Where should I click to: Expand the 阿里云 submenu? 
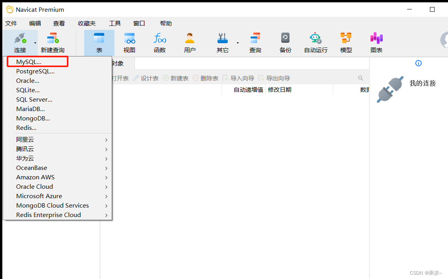pyautogui.click(x=57, y=140)
